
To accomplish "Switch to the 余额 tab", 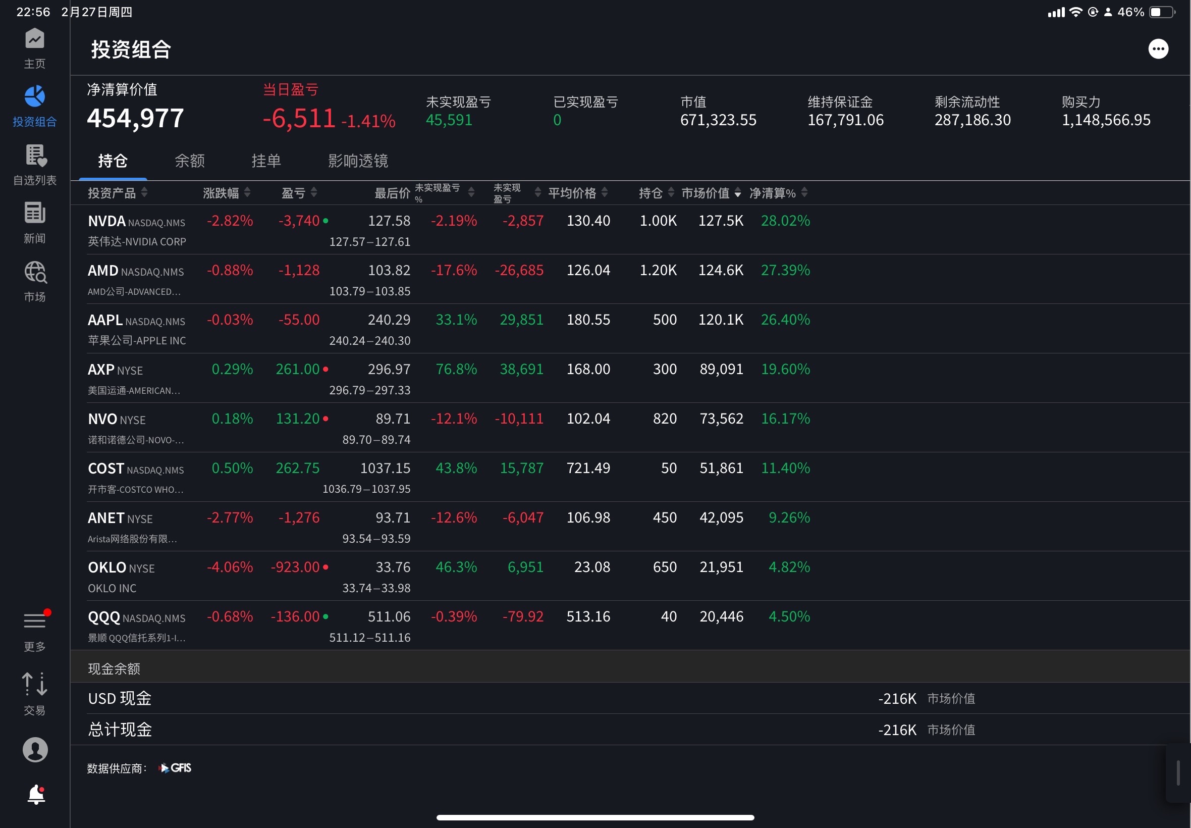I will coord(190,161).
